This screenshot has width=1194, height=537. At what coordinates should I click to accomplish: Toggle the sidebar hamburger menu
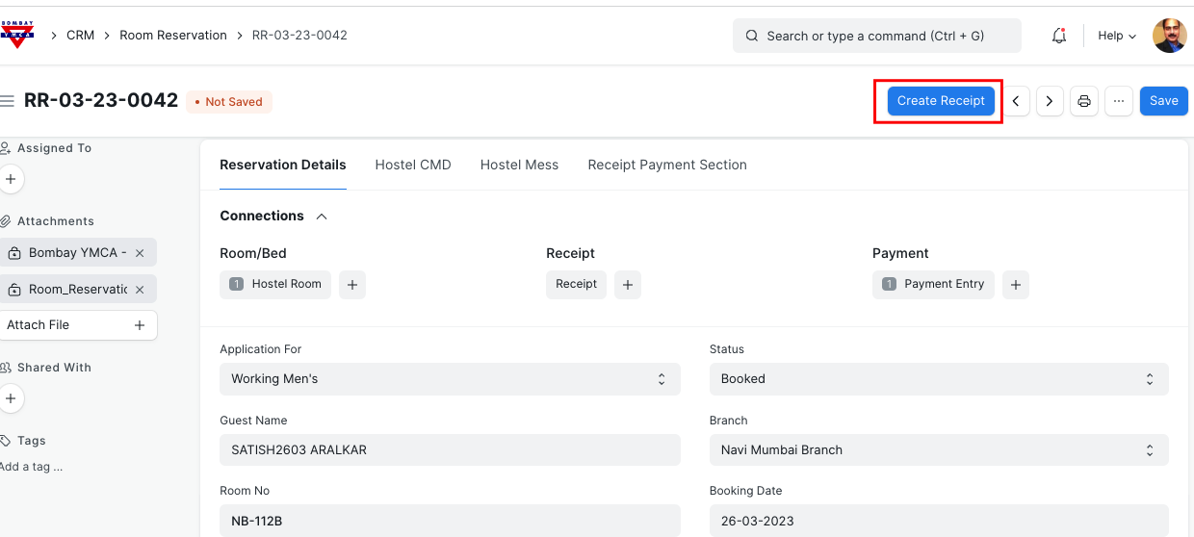click(8, 101)
